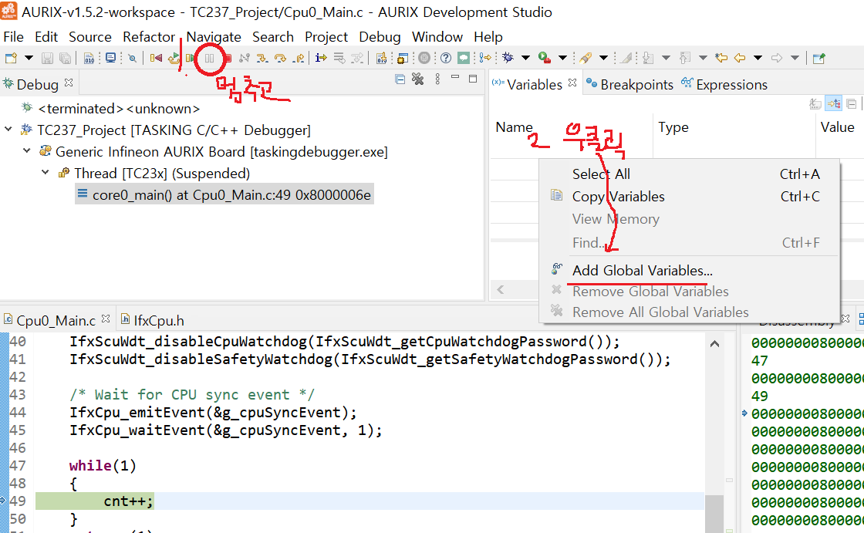The width and height of the screenshot is (864, 533).
Task: Click the Step Over icon
Action: [x=281, y=58]
